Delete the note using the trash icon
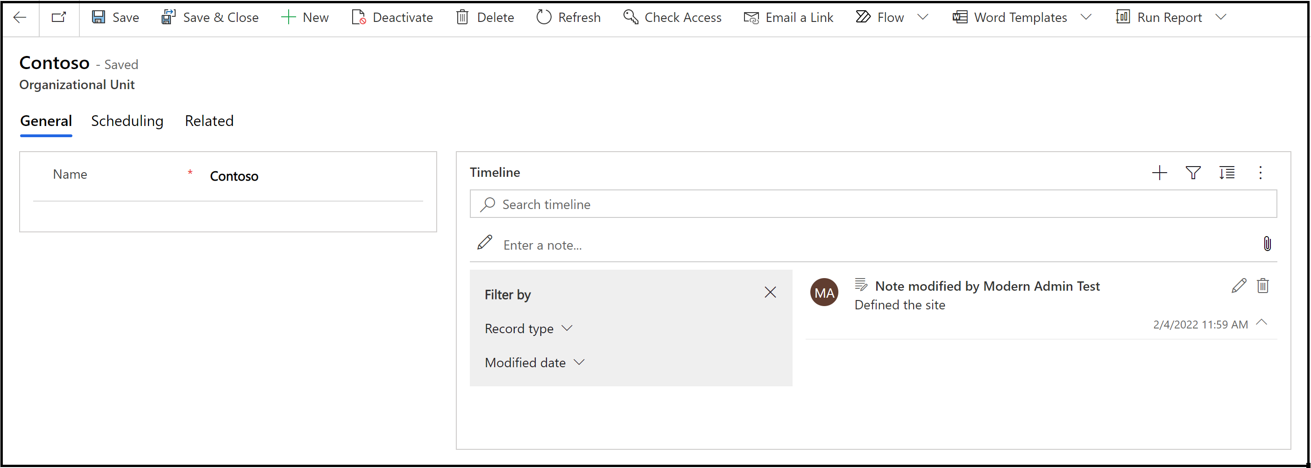 pos(1264,286)
